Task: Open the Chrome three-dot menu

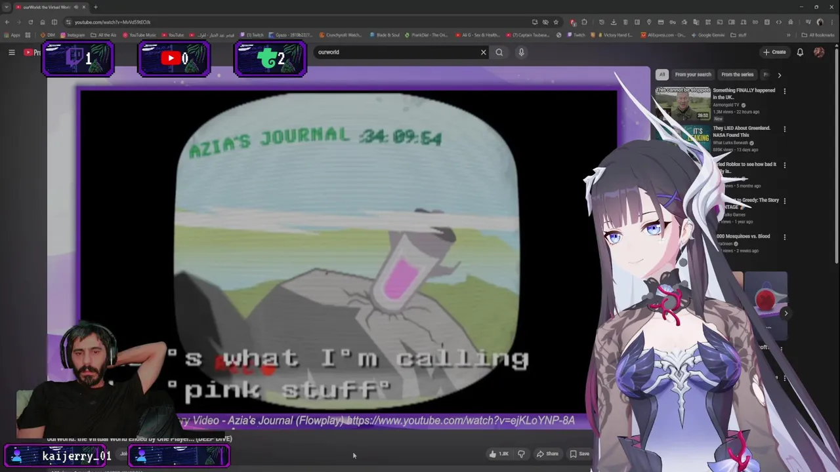Action: coord(832,22)
